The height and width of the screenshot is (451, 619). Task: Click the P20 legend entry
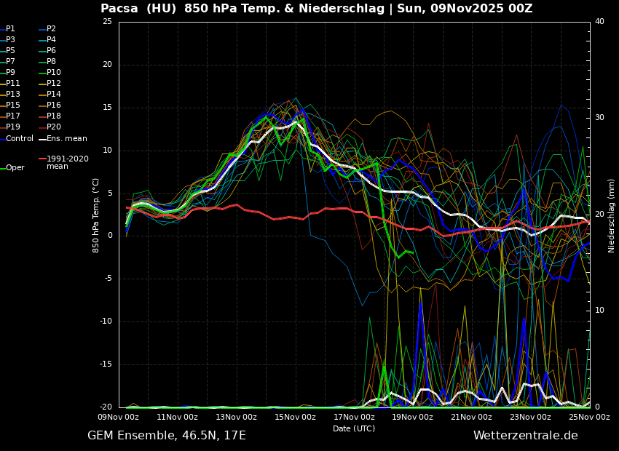pos(53,127)
